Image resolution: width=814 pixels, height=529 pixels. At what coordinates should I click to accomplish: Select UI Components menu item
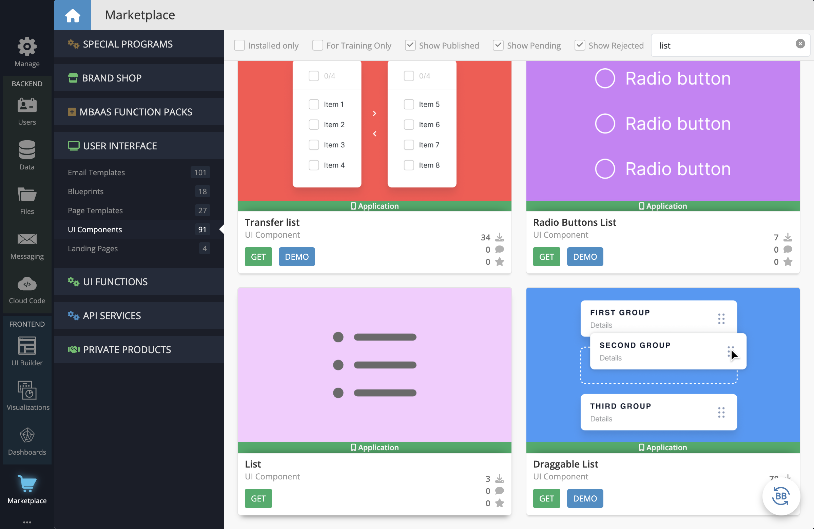tap(95, 229)
